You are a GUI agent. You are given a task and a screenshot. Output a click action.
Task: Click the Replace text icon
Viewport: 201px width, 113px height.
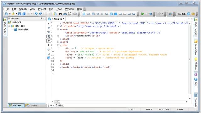point(69,14)
